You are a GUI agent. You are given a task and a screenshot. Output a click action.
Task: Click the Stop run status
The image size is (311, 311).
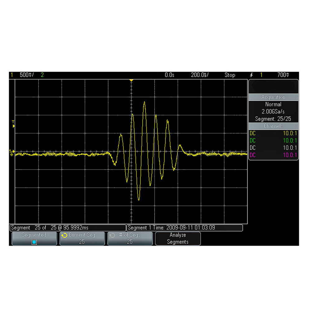230,75
